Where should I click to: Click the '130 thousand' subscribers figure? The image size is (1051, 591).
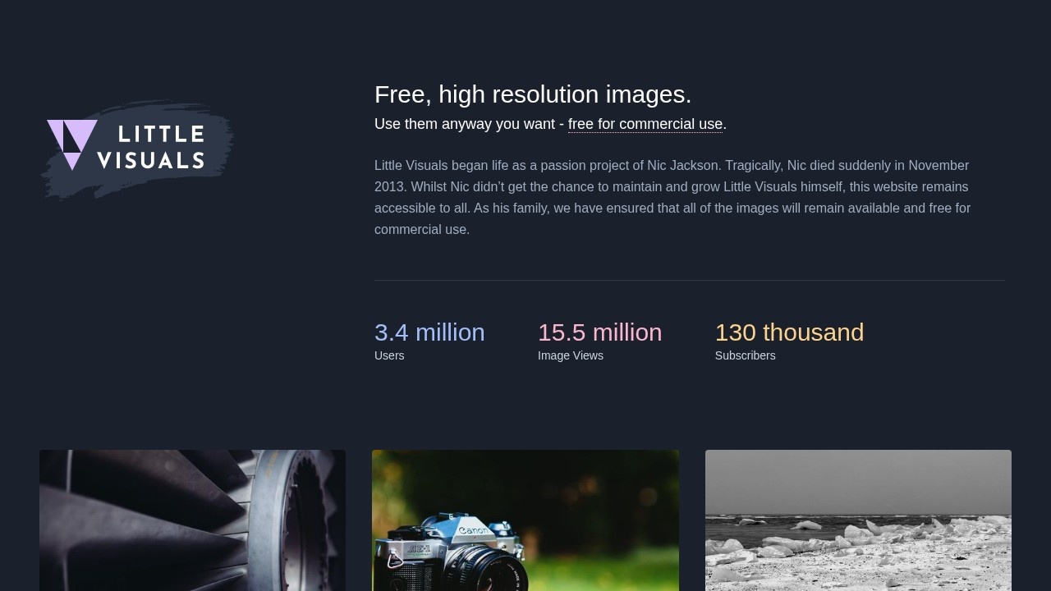789,332
